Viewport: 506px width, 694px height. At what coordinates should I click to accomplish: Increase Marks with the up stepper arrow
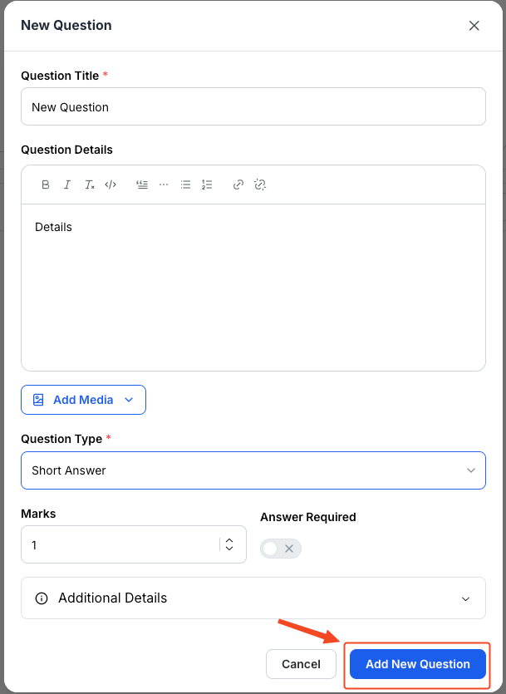tap(229, 540)
